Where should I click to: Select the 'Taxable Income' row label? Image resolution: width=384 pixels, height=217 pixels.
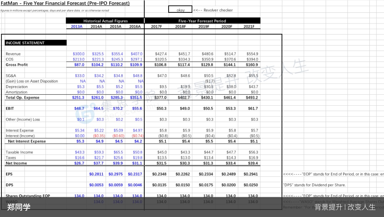coord(19,152)
